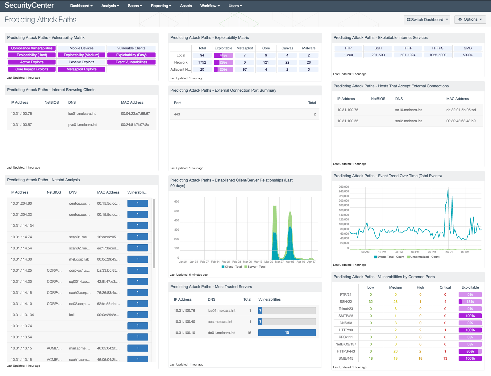Click Most Trusted Servers panel title
The width and height of the screenshot is (491, 376).
pyautogui.click(x=211, y=287)
